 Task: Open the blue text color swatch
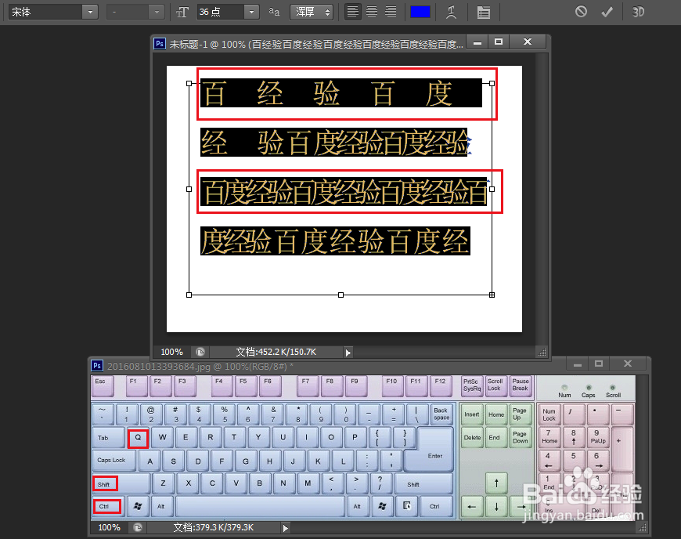click(420, 13)
